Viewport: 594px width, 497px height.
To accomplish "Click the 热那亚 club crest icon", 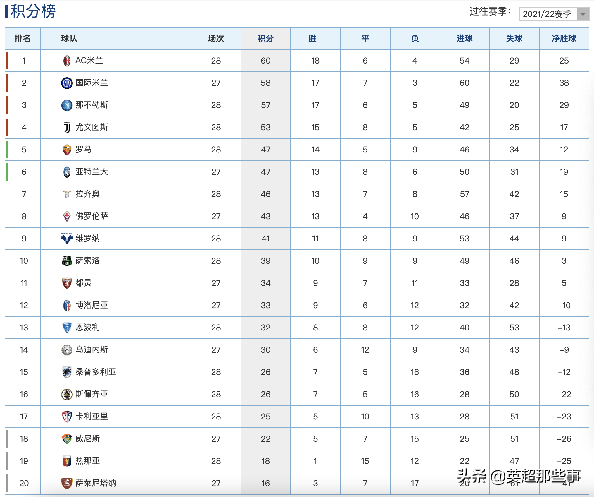I will point(67,461).
